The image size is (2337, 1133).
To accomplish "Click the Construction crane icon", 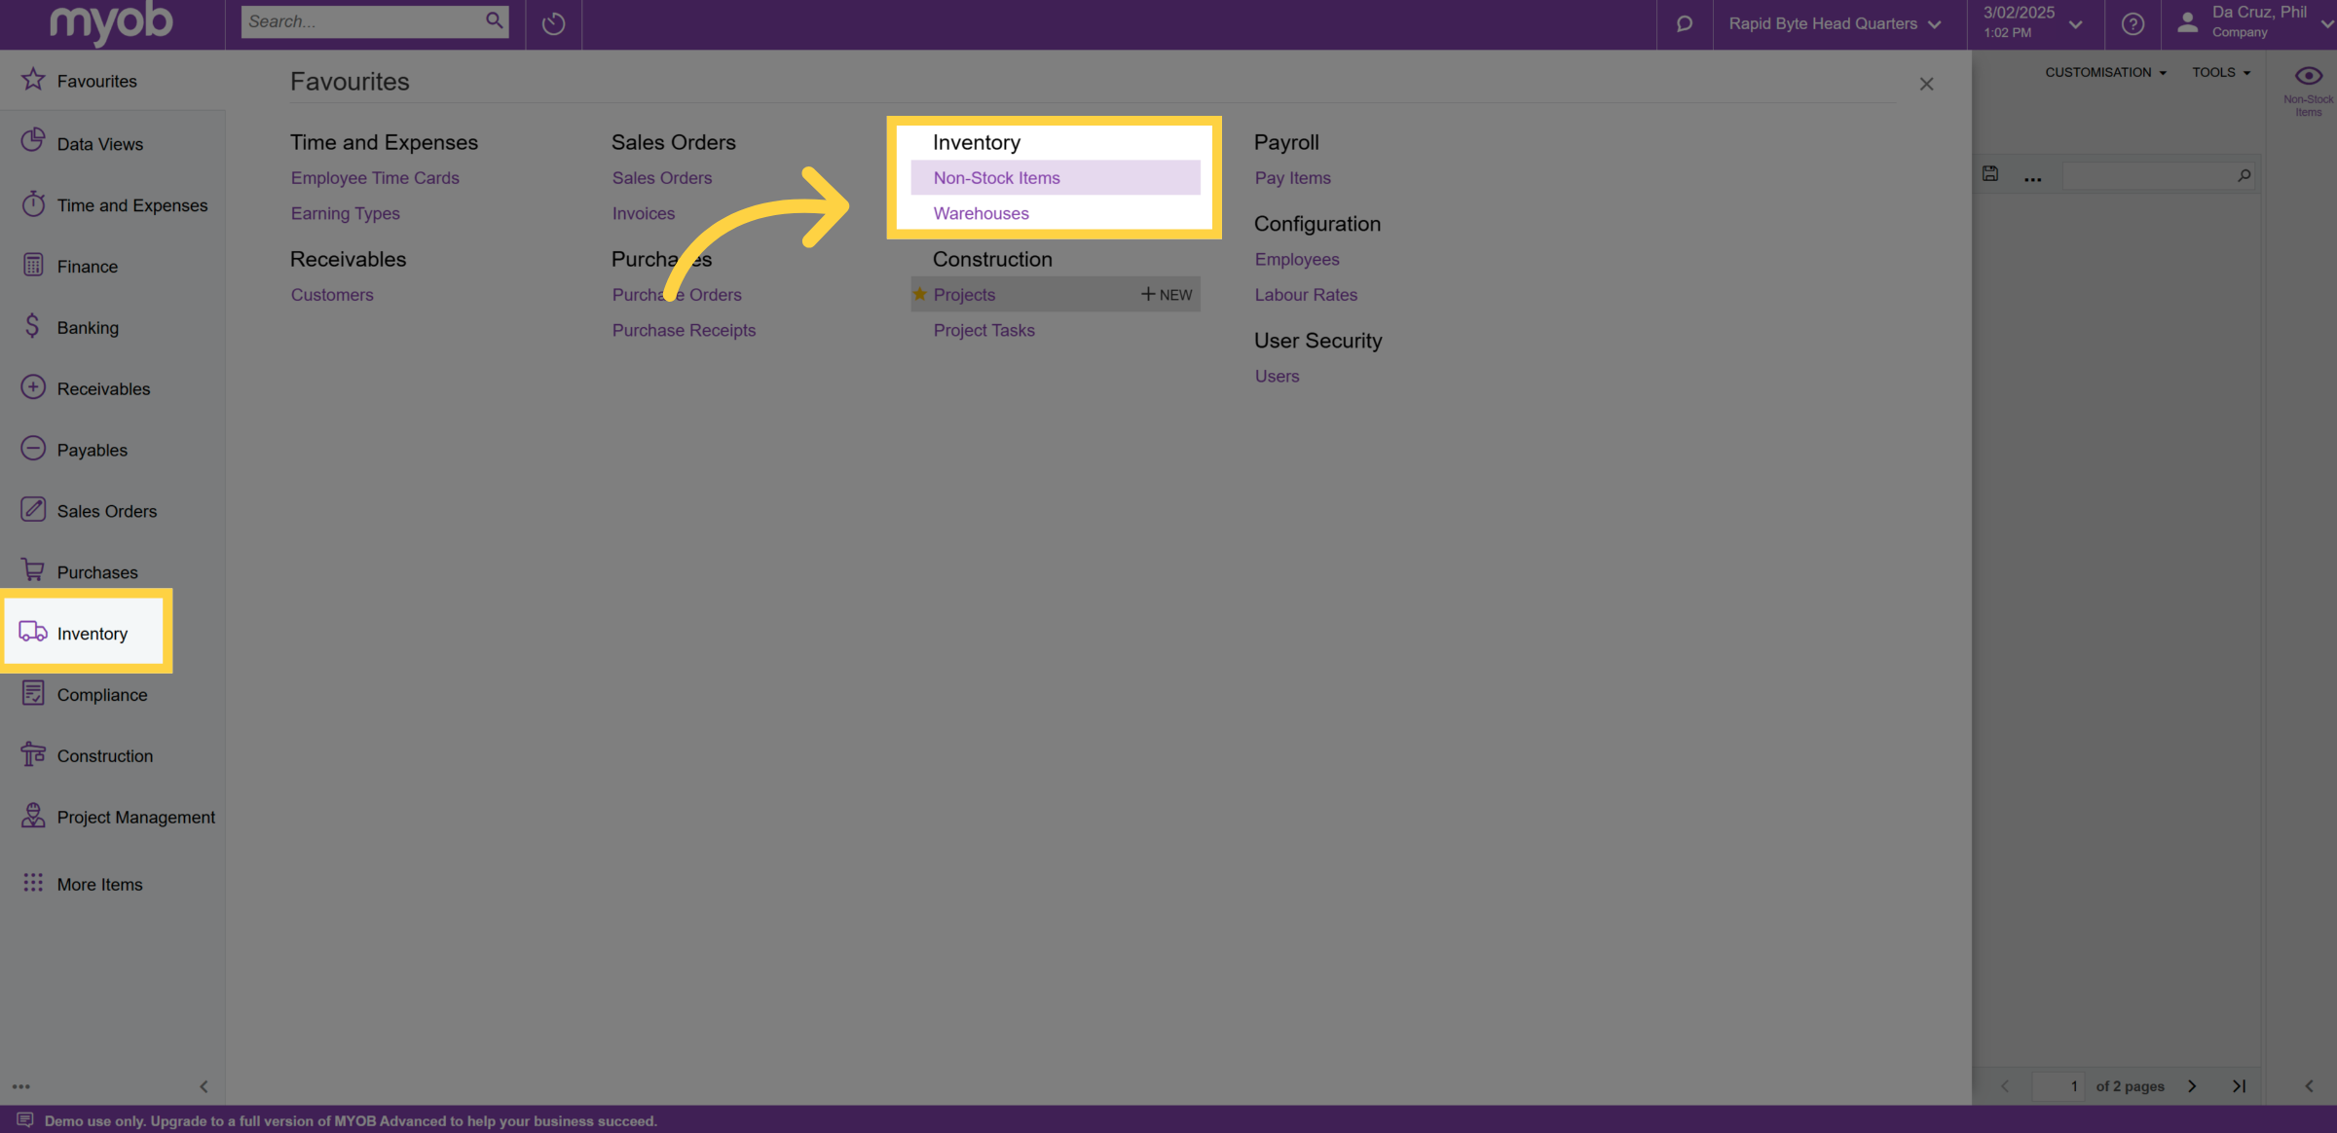I will click(x=33, y=754).
